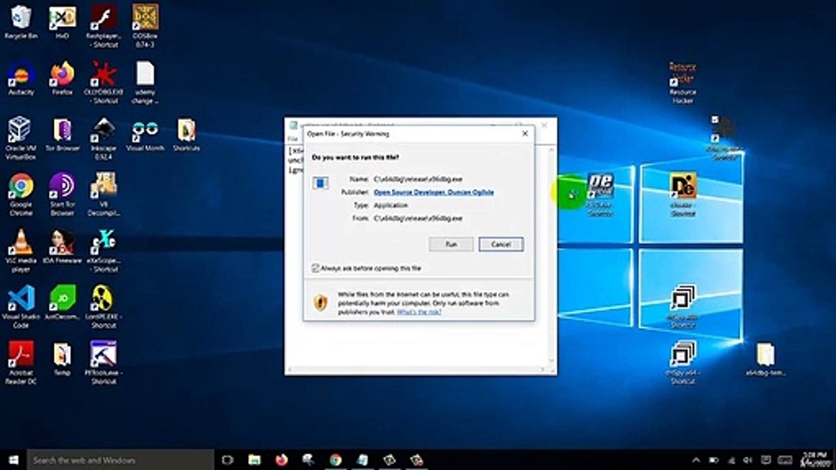Open the File menu in the Notepad window
The width and height of the screenshot is (836, 470).
point(292,139)
